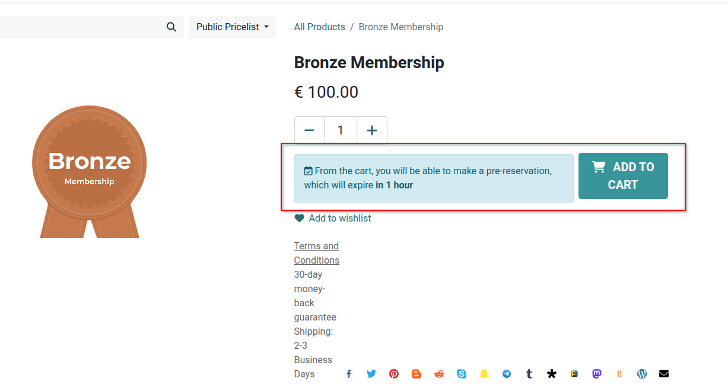Share the product via WordPress
This screenshot has height=388, width=728.
coord(642,374)
